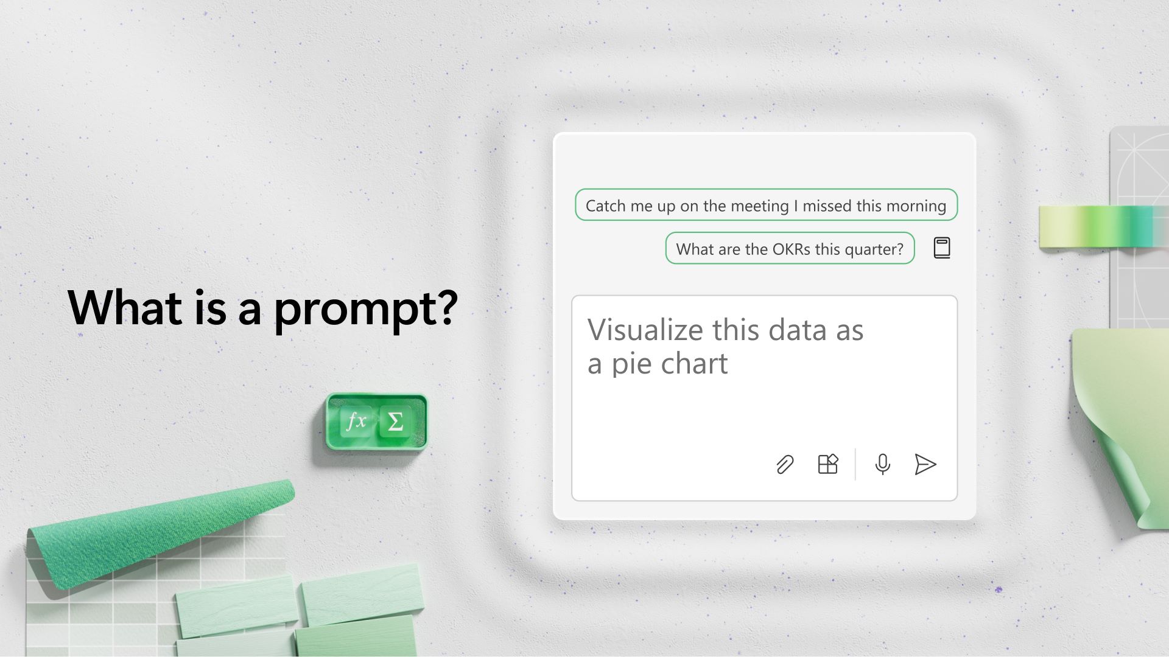Click the microphone icon to enable voice
The height and width of the screenshot is (657, 1169).
pos(882,464)
